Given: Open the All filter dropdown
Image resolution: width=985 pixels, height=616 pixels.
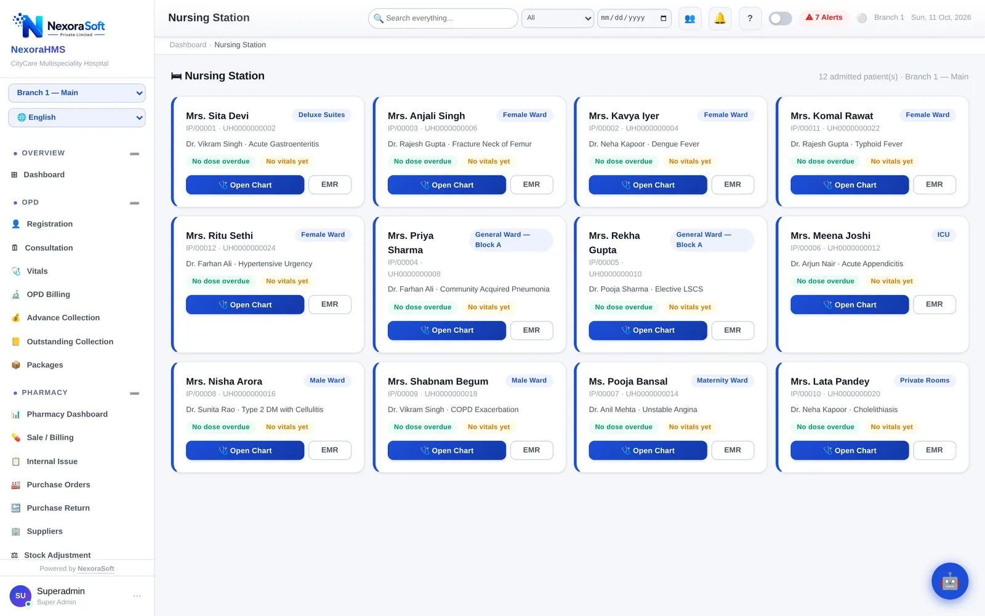Looking at the screenshot, I should 558,18.
